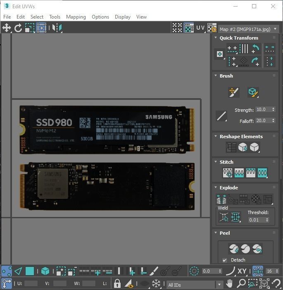Open the Options menu
Image resolution: width=283 pixels, height=290 pixels.
(x=100, y=17)
